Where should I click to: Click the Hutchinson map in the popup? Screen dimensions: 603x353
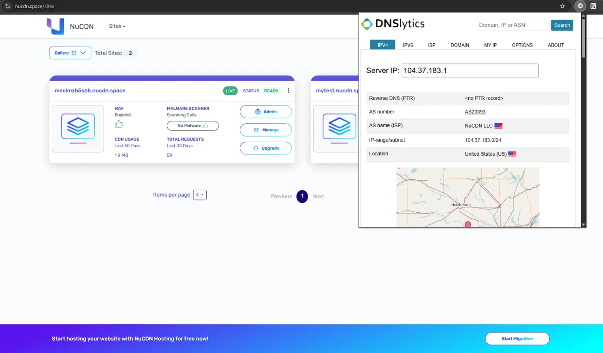[468, 198]
